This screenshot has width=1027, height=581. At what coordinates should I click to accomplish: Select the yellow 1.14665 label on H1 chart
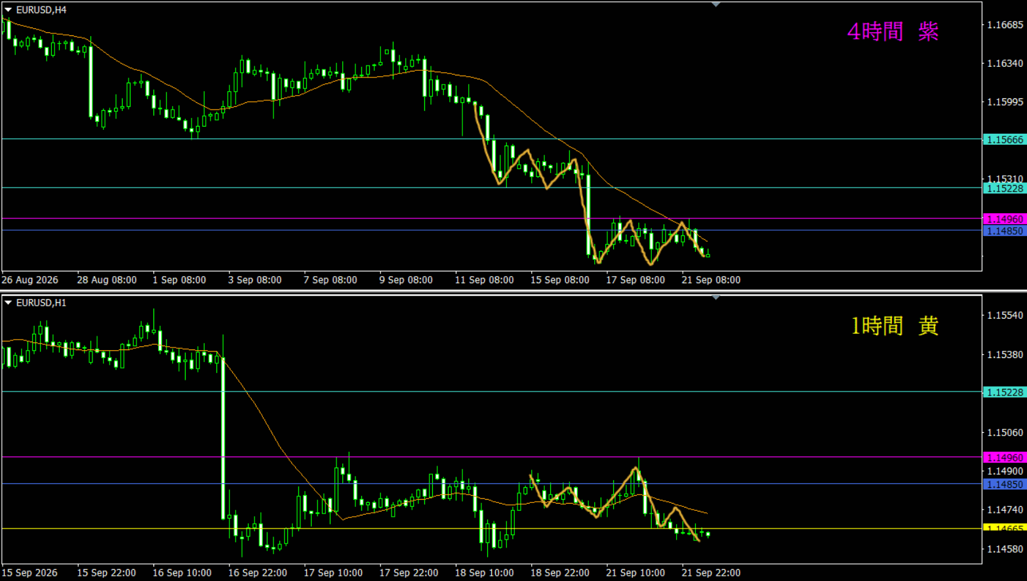click(1005, 528)
